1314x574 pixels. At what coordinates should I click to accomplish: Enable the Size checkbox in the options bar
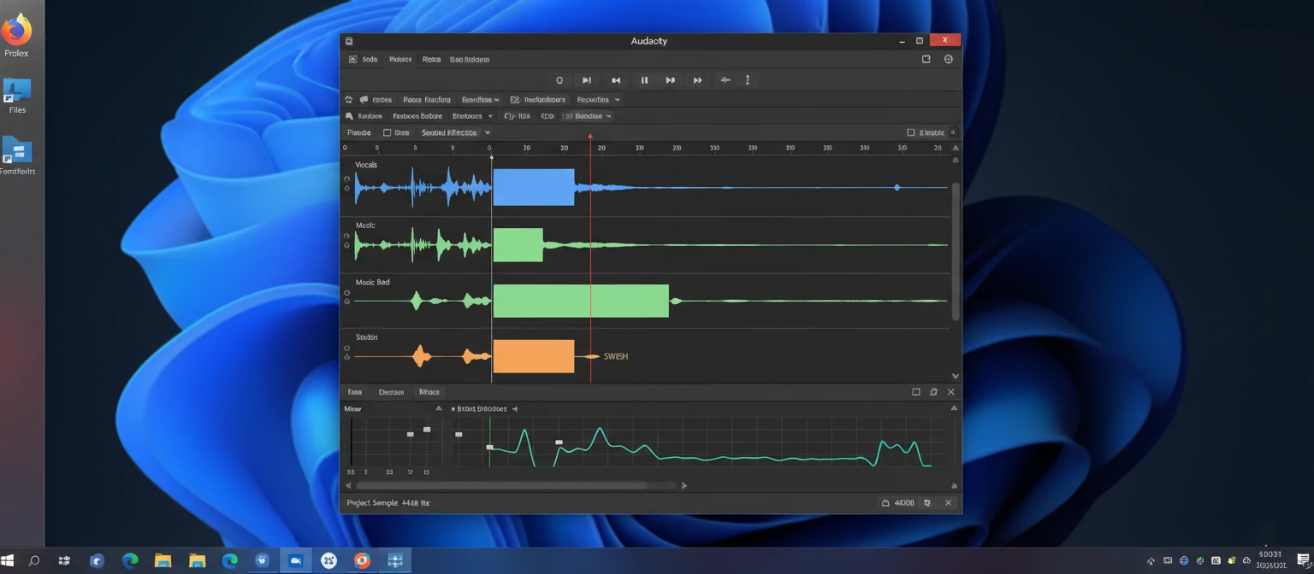(x=387, y=132)
